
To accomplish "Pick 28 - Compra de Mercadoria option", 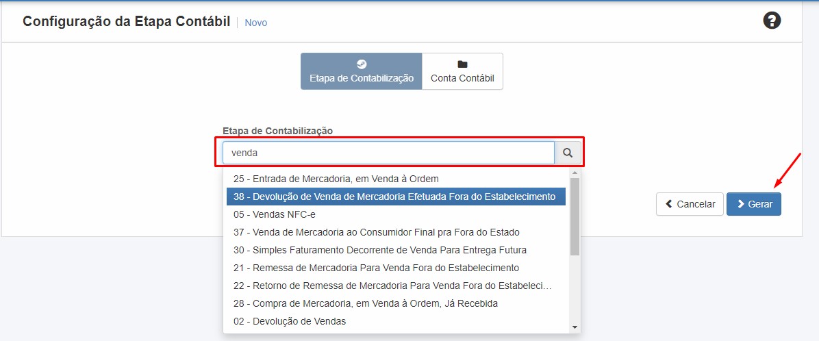I will 365,303.
